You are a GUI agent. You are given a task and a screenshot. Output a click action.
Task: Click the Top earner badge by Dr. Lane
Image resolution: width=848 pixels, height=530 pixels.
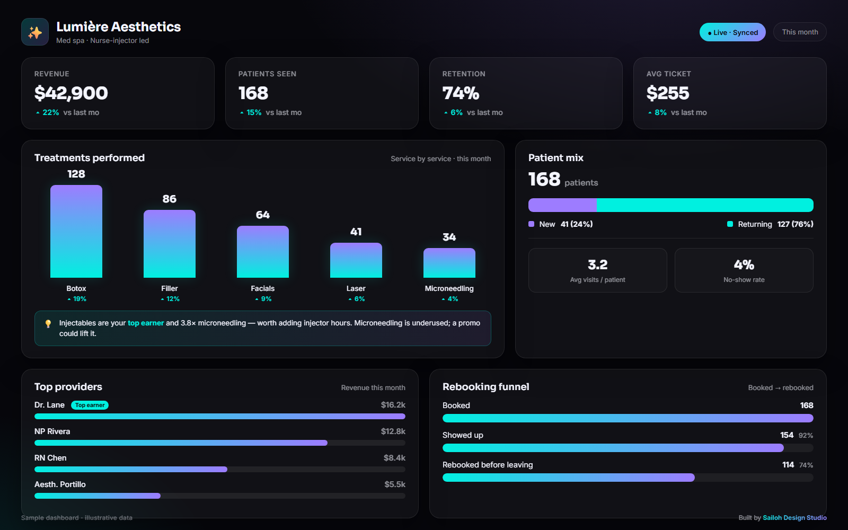coord(90,405)
